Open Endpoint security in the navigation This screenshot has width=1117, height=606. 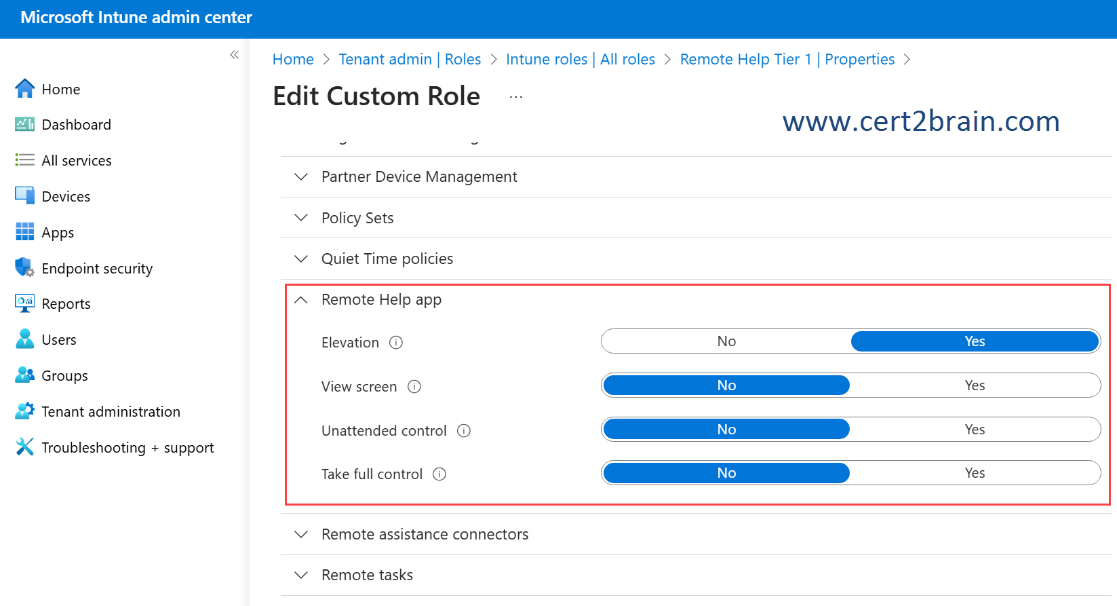pyautogui.click(x=97, y=269)
